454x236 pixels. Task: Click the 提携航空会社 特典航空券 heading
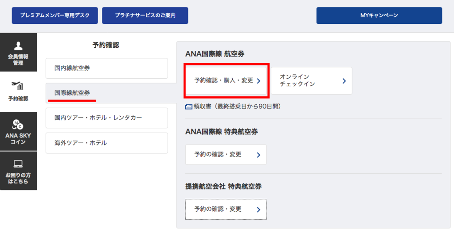[x=223, y=187]
